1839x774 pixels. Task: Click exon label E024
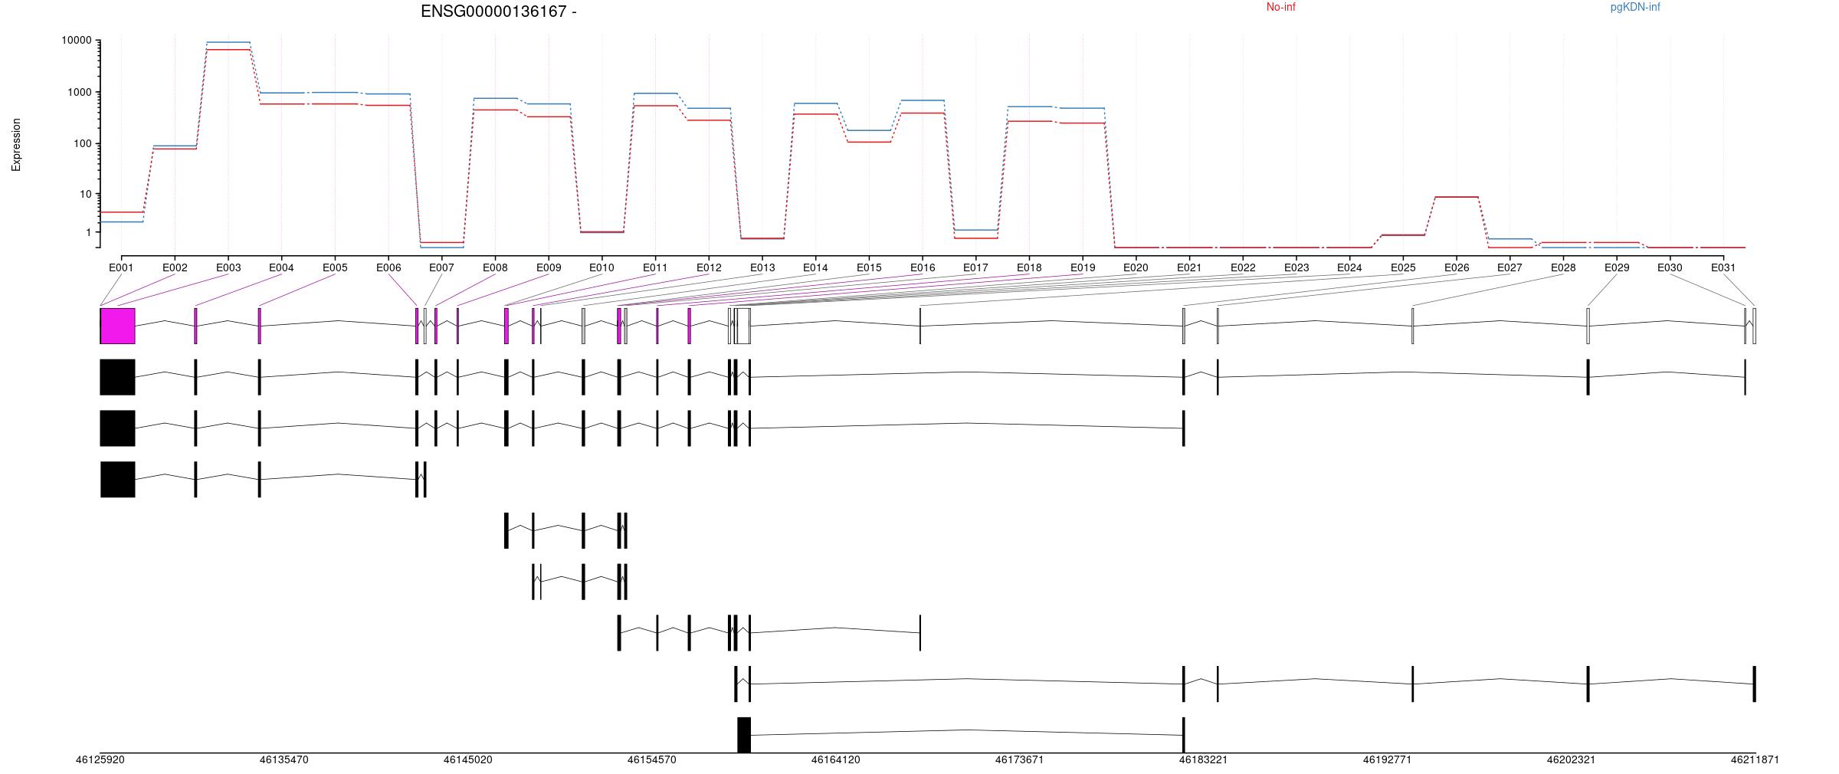(x=1349, y=267)
